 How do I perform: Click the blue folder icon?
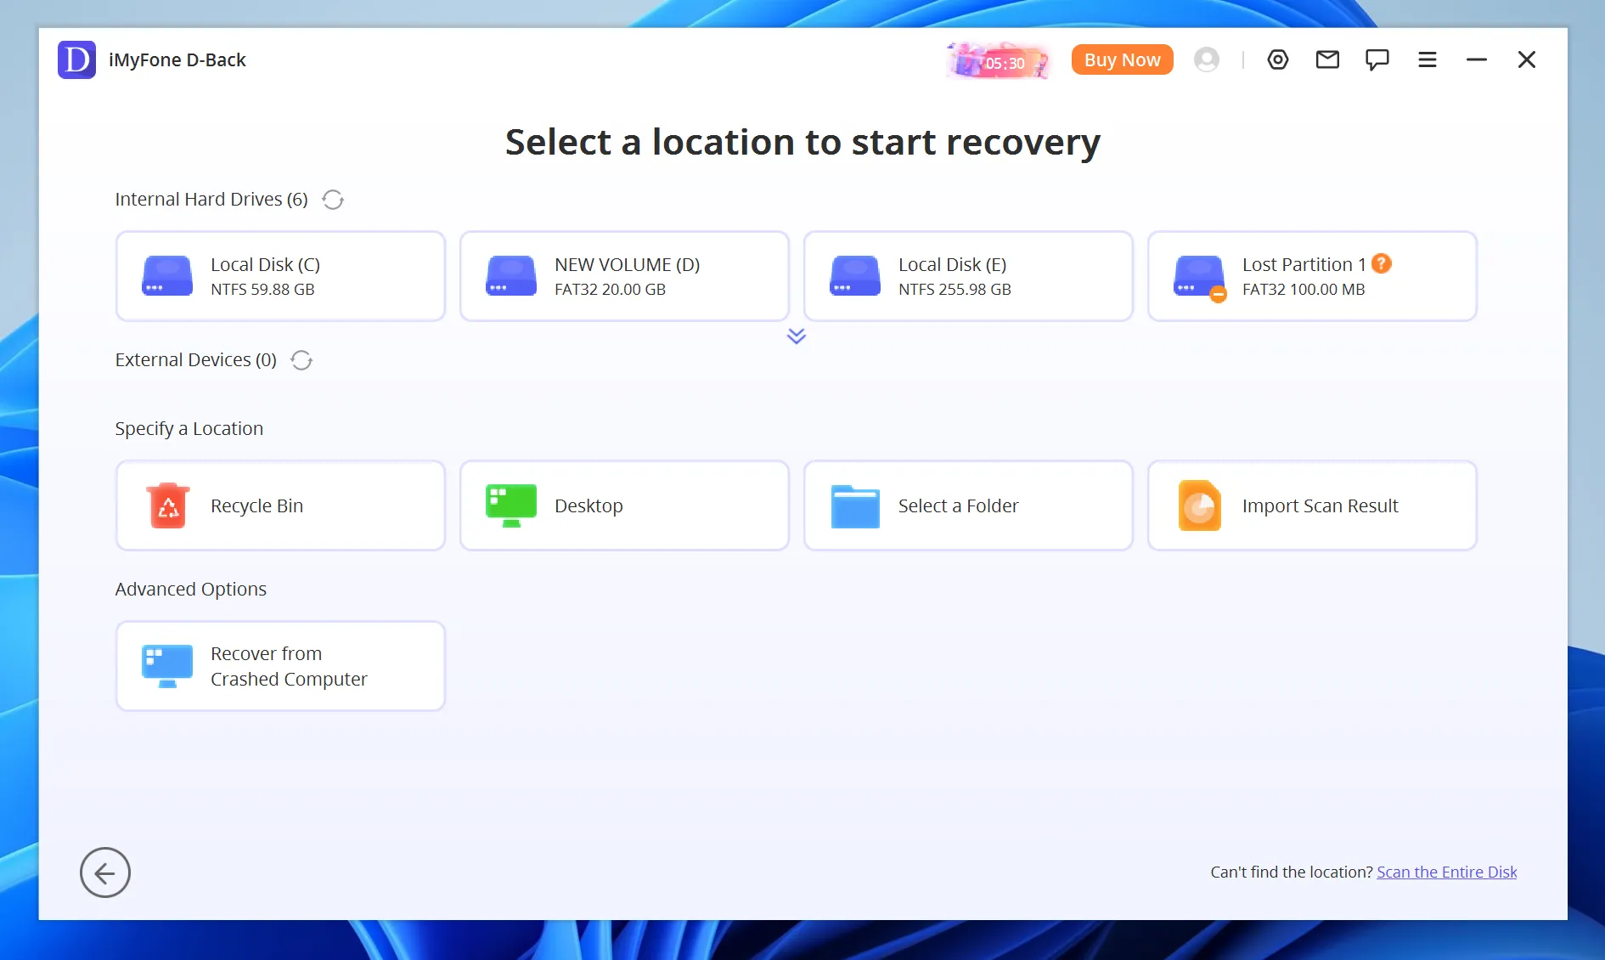click(x=855, y=506)
